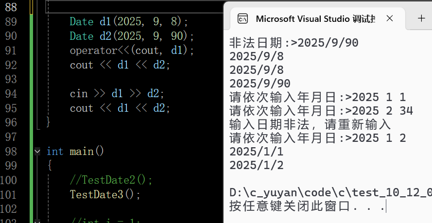Click console output '2025/1/2'
Image resolution: width=432 pixels, height=223 pixels.
coord(257,165)
